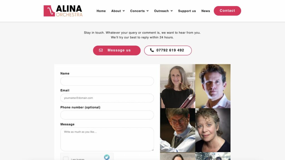
Task: Click into the Message text area
Action: [107, 139]
